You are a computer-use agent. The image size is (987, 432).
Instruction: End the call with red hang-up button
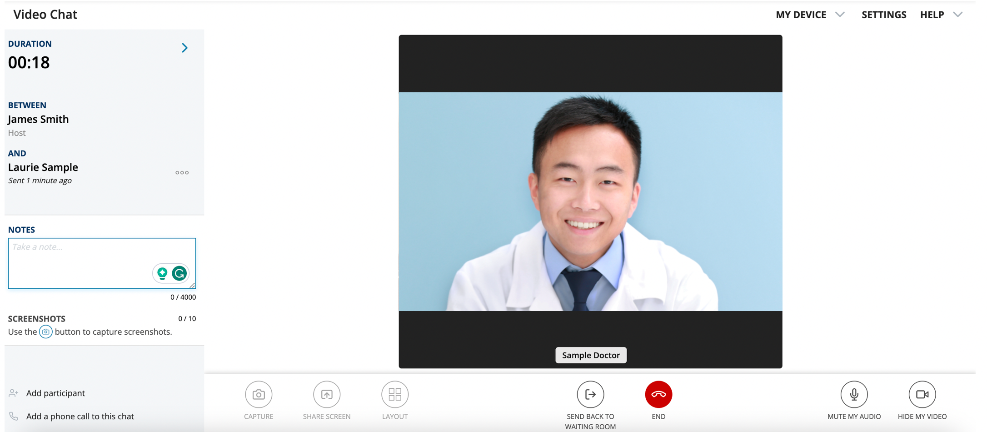click(658, 394)
